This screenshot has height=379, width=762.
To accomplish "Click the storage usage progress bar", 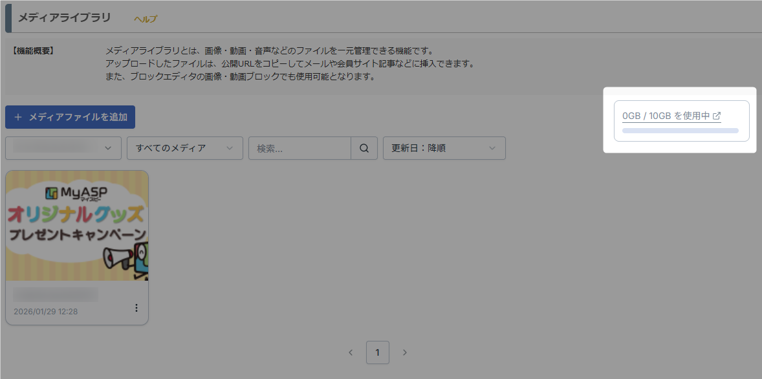I will point(680,131).
